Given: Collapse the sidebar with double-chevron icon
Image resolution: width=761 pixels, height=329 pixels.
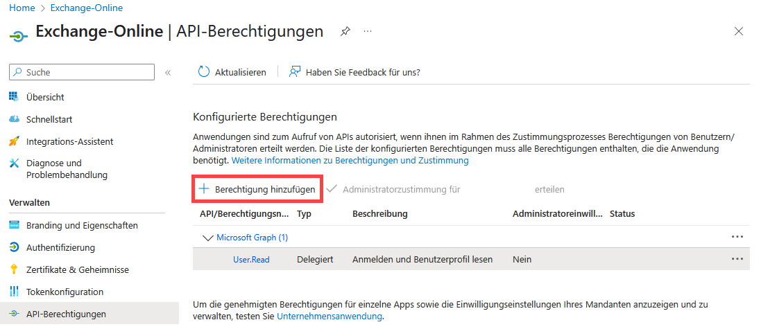Looking at the screenshot, I should (168, 73).
